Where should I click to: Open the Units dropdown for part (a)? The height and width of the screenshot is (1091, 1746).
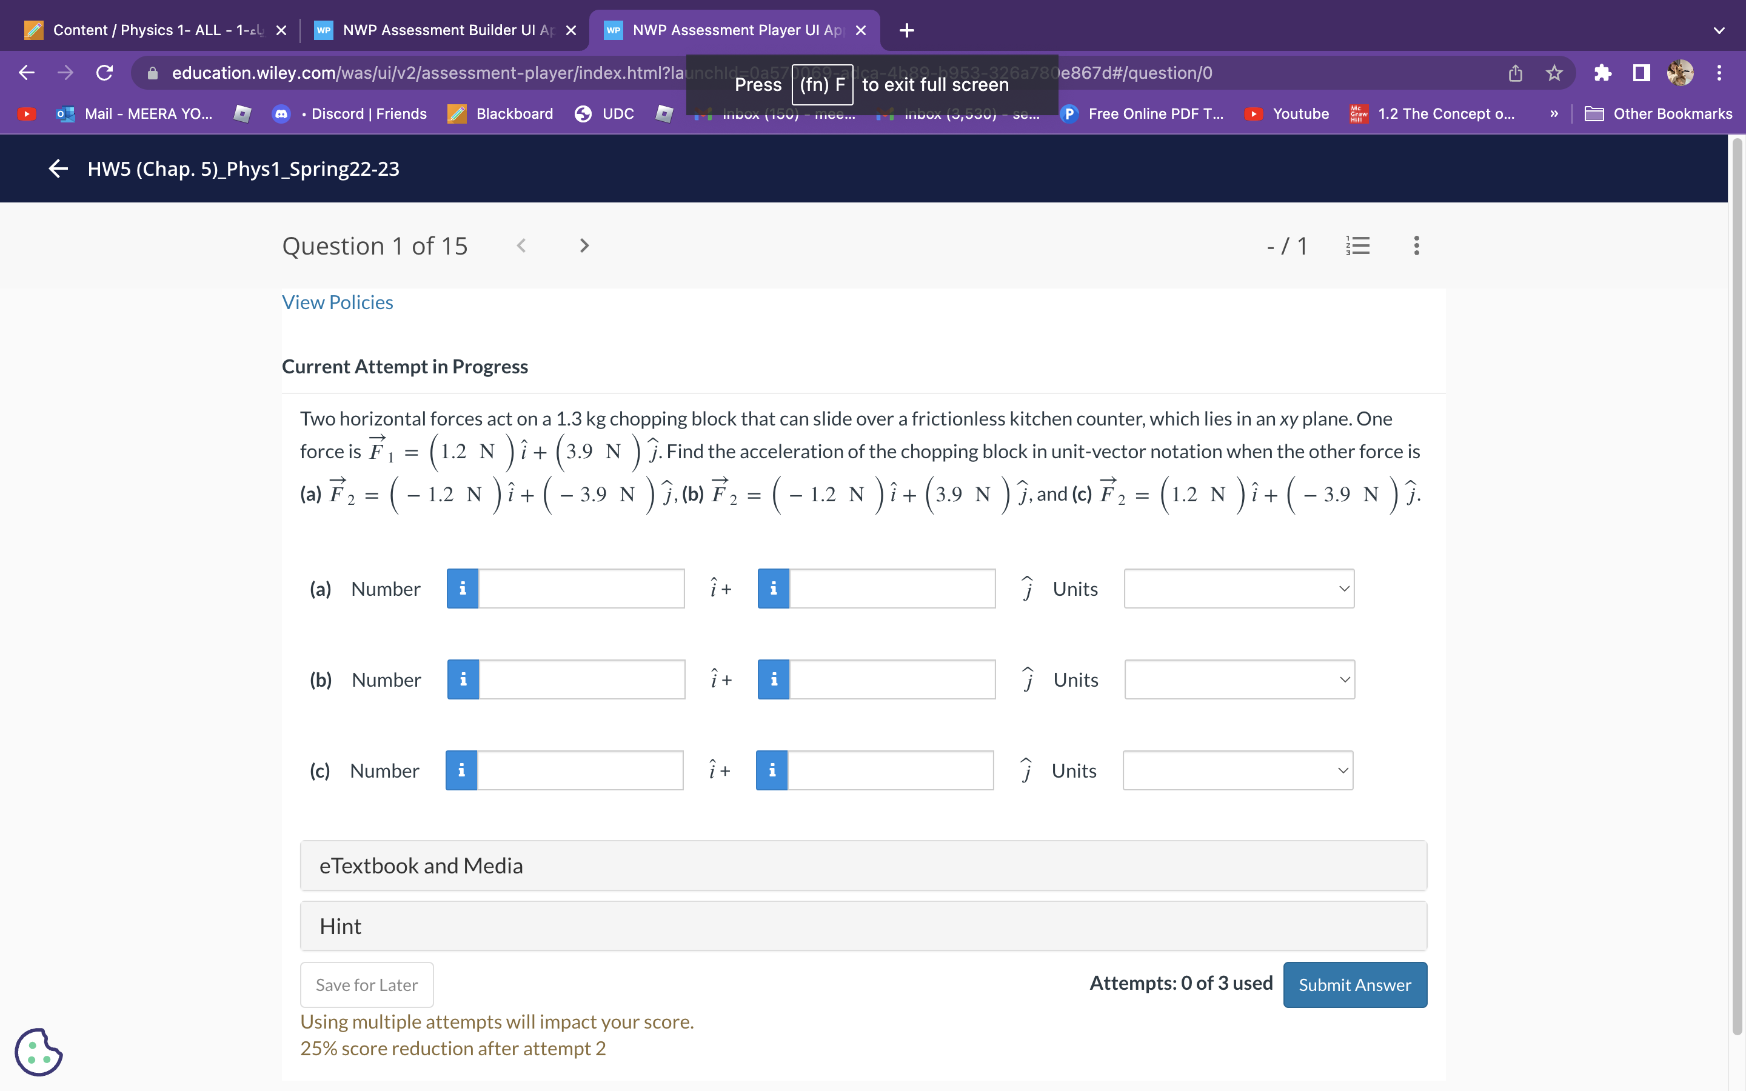[x=1238, y=588]
